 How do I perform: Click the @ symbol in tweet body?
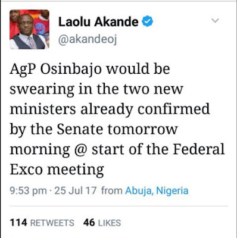pyautogui.click(x=80, y=150)
